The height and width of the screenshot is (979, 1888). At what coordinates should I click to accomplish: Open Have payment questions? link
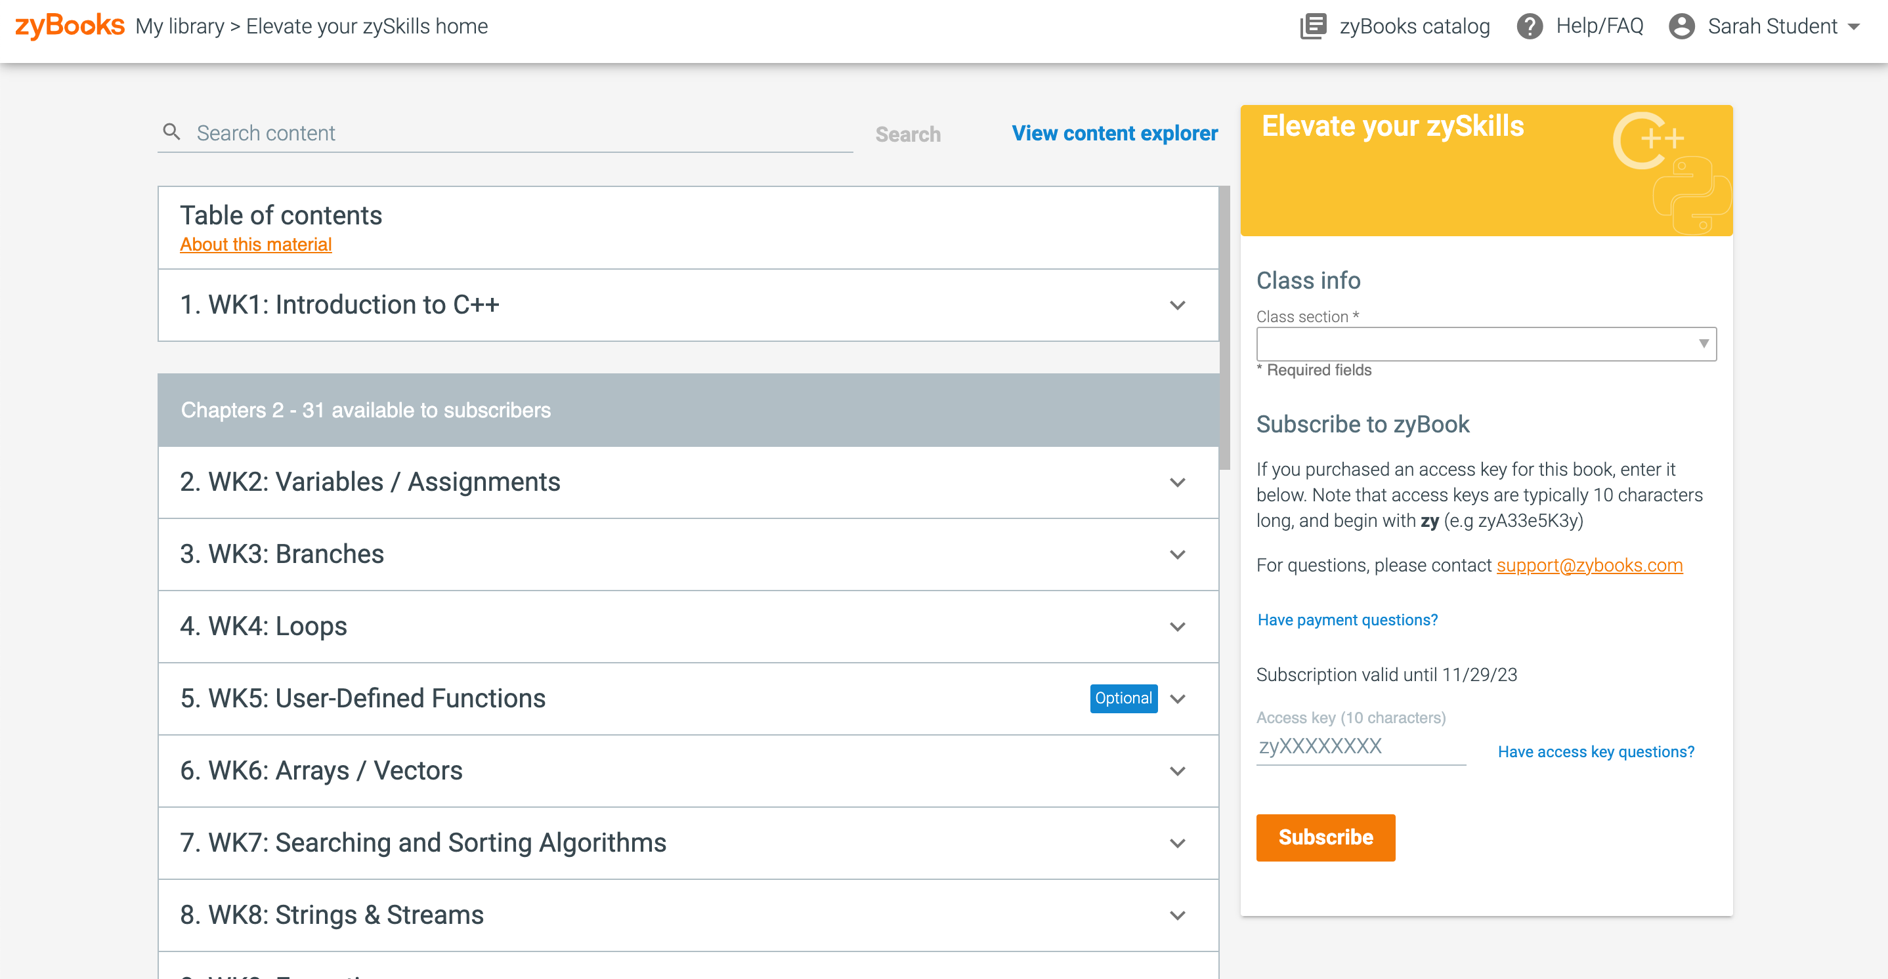point(1347,620)
